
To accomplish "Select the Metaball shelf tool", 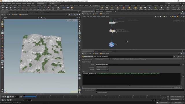I will coord(68,8).
